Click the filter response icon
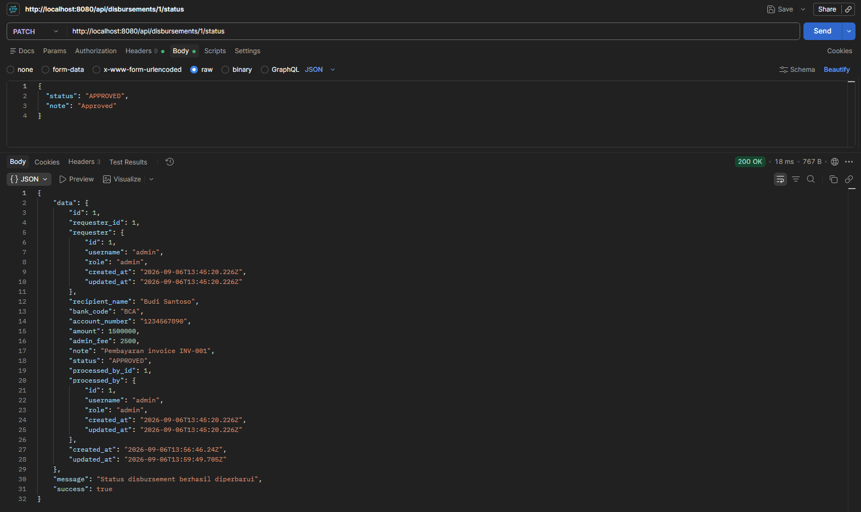This screenshot has height=512, width=861. (x=796, y=179)
